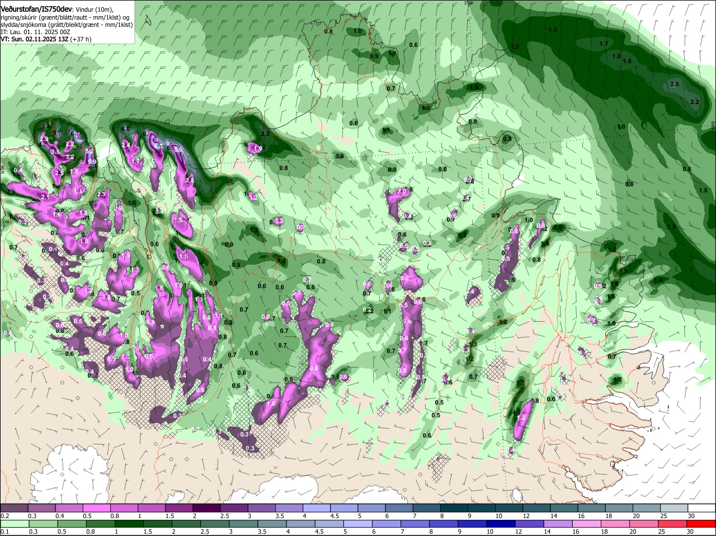This screenshot has width=716, height=536.
Task: Pick snow legend swatch between 2.5 and 3
Action: [x=233, y=507]
